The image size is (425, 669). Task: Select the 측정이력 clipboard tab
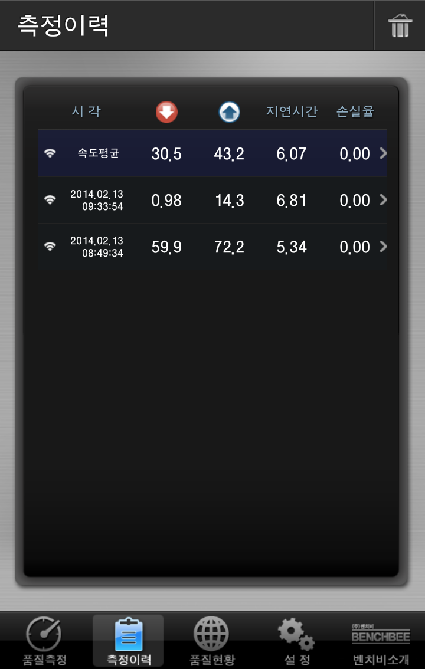128,641
